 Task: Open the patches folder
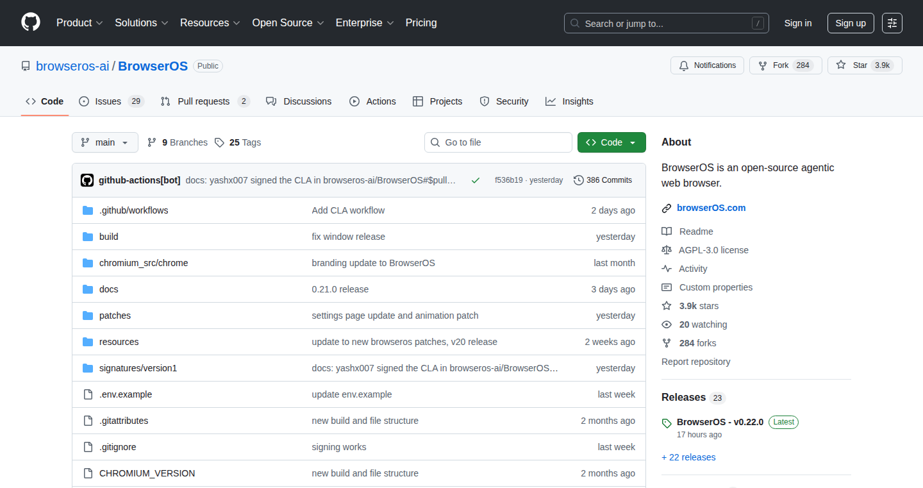point(115,316)
